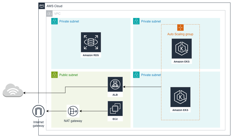
Task: Select the ALB caption text
Action: (x=115, y=95)
